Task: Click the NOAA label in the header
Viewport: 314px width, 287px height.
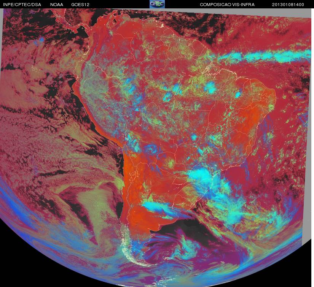Action: 57,5
